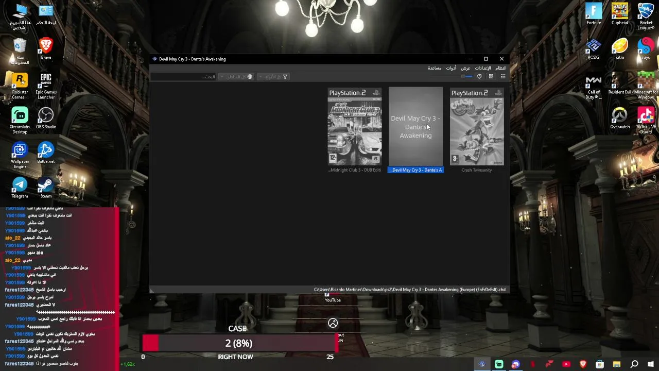Viewport: 659px width, 371px height.
Task: Open Rockstar Games Launcher desktop icon
Action: (20, 86)
